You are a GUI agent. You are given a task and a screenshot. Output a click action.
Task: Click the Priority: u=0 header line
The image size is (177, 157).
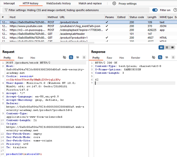coord(17,144)
